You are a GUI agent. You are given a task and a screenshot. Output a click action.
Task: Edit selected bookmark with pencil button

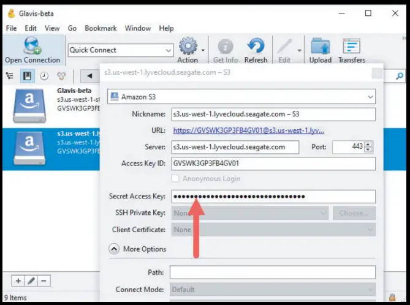click(31, 281)
